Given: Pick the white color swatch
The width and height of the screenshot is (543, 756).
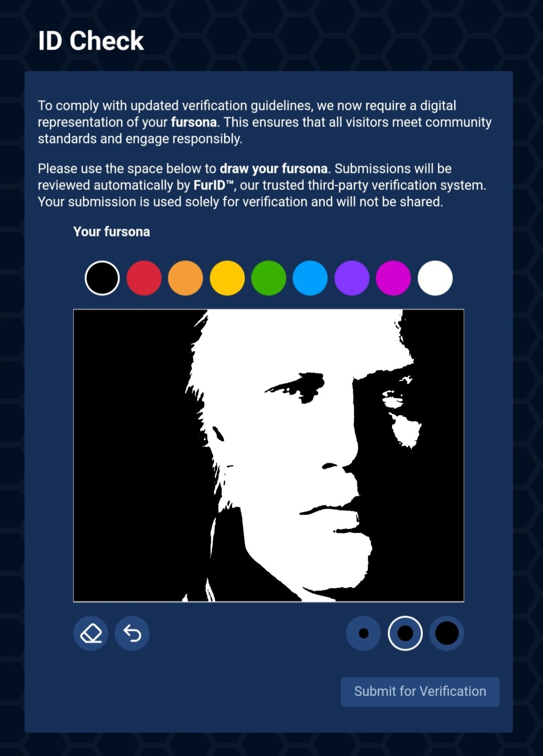Looking at the screenshot, I should (435, 278).
